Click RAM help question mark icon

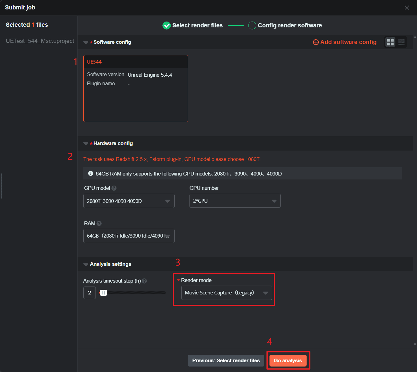point(99,224)
